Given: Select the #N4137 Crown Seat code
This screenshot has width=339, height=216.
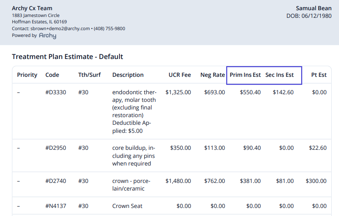Looking at the screenshot, I should pyautogui.click(x=56, y=206).
